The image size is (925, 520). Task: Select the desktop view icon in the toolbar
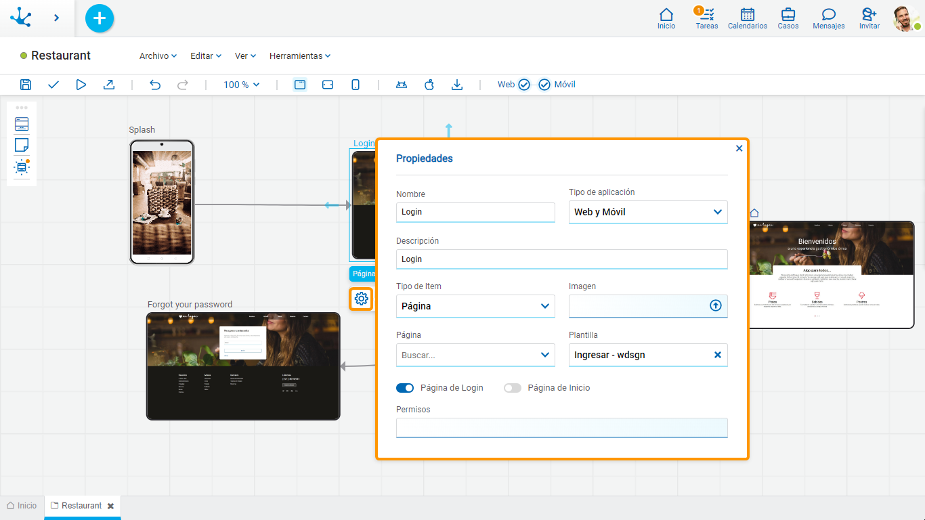pos(300,84)
